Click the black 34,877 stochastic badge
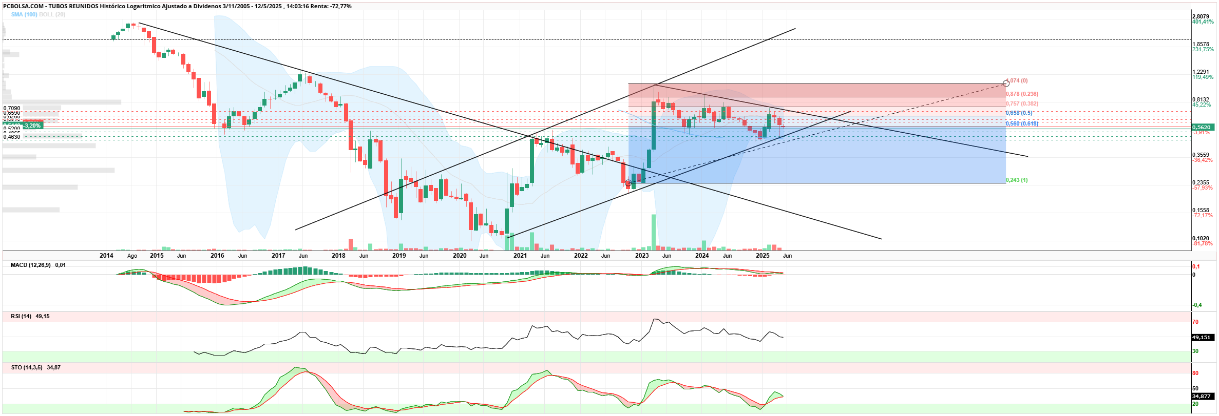Screen dimensions: 1219x416 point(1204,397)
